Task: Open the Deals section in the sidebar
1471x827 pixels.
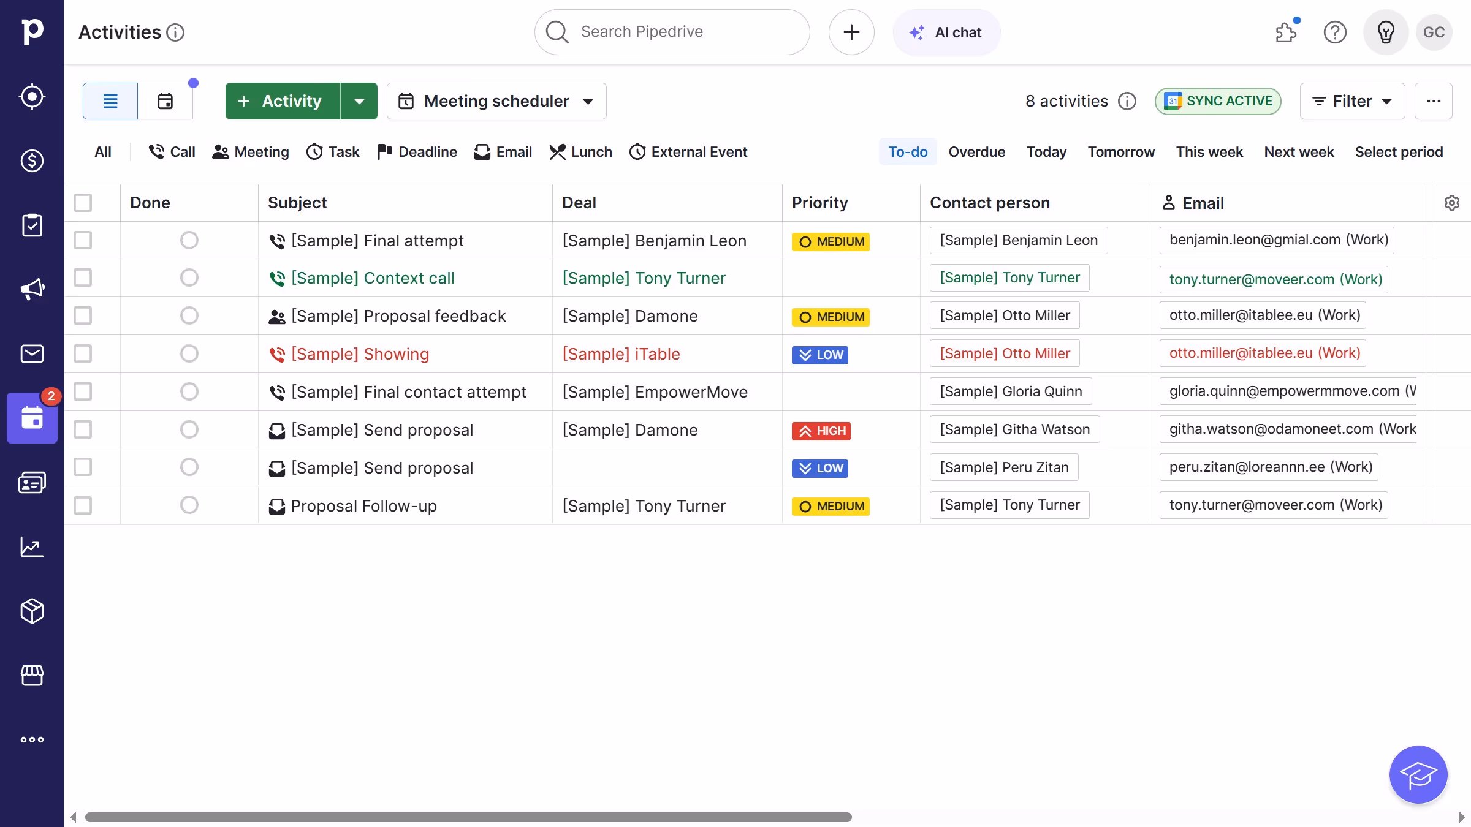Action: pos(32,161)
